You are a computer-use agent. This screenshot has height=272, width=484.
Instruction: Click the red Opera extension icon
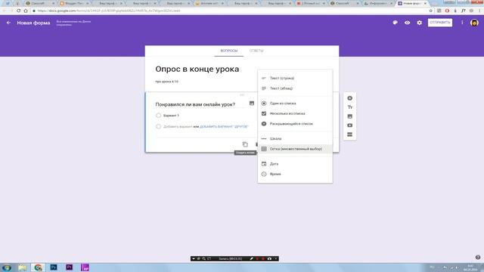pyautogui.click(x=447, y=11)
